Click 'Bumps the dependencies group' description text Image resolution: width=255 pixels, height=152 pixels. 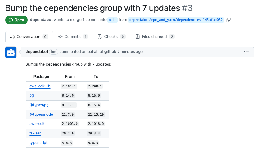point(68,64)
